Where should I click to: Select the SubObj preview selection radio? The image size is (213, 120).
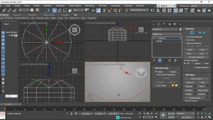tap(193, 63)
